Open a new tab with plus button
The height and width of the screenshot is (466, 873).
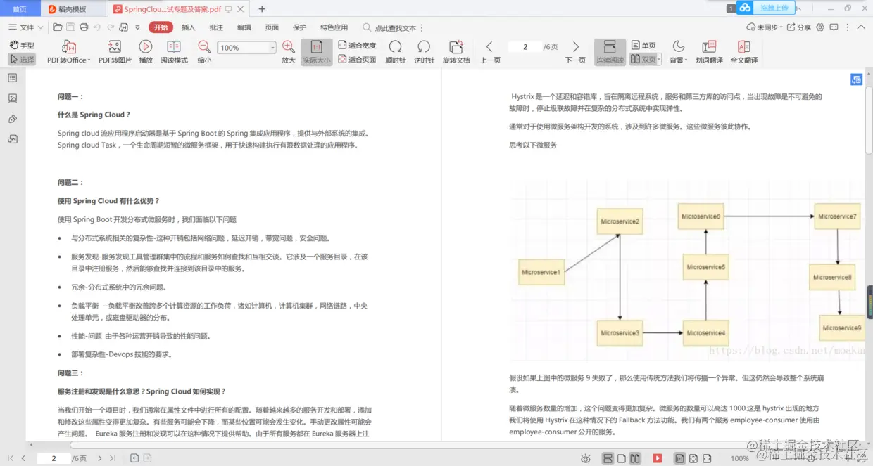point(262,9)
